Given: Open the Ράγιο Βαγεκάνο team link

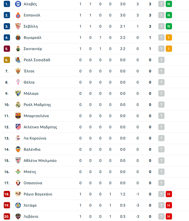Looking at the screenshot, I should pos(38,194).
